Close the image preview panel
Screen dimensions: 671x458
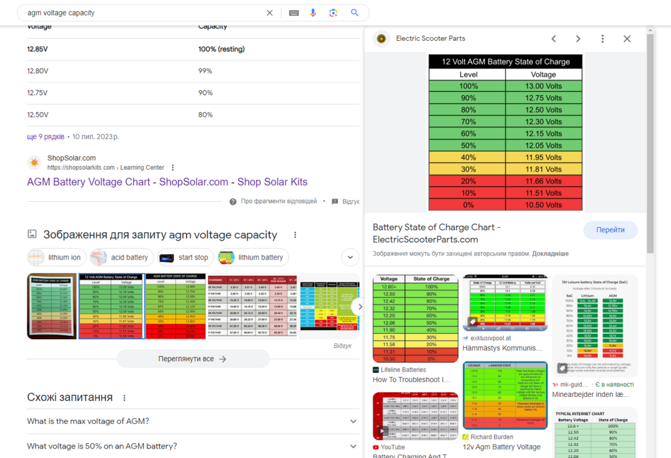627,39
